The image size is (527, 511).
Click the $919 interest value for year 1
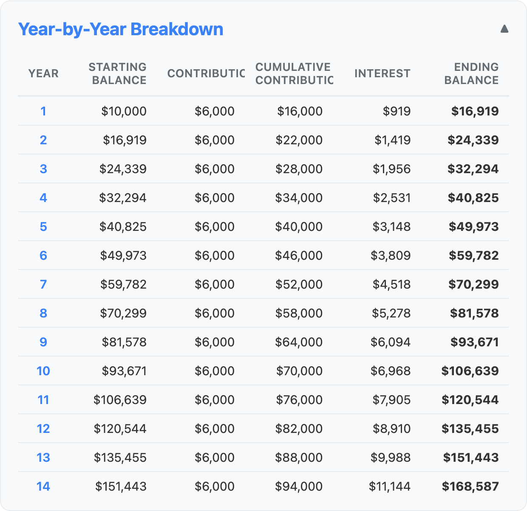click(397, 111)
